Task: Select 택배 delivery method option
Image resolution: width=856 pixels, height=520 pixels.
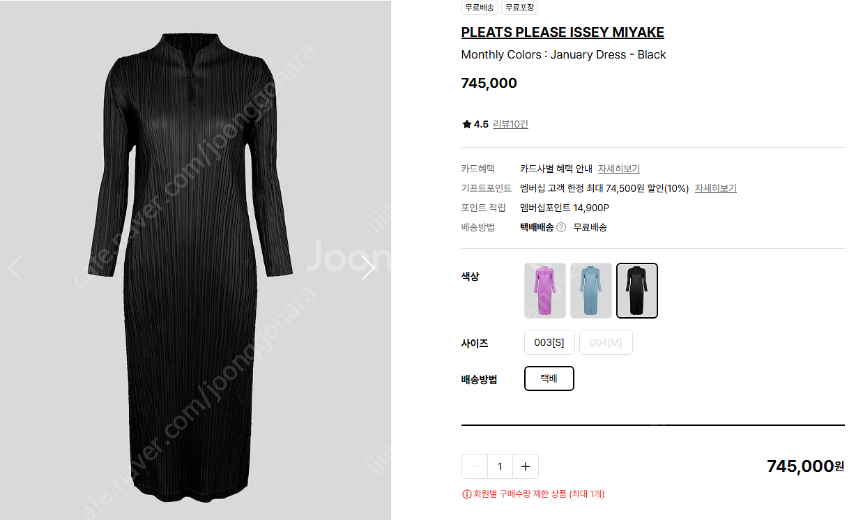Action: tap(549, 378)
